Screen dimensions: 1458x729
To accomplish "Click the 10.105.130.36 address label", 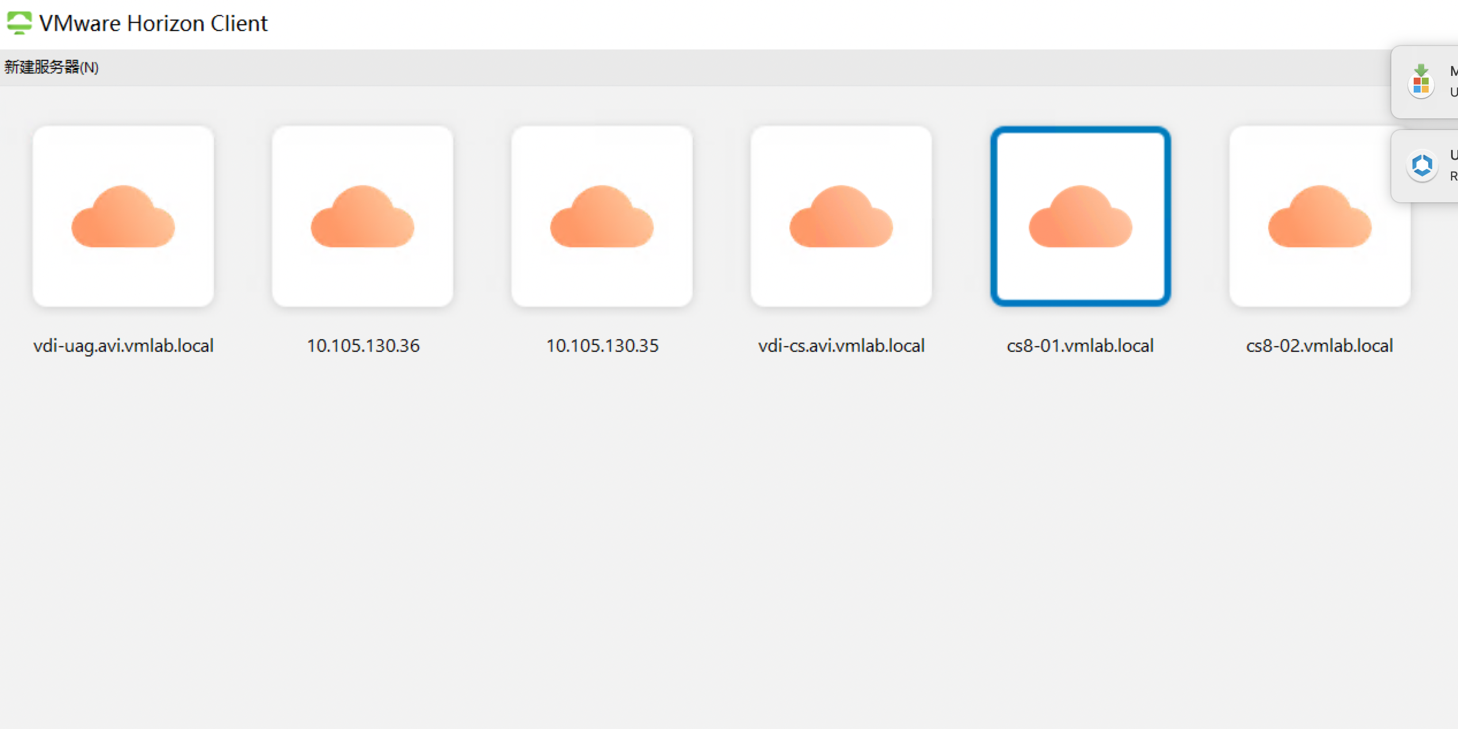I will tap(362, 346).
